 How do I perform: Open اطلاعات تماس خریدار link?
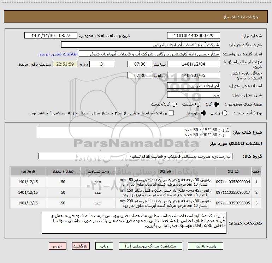tap(58, 54)
